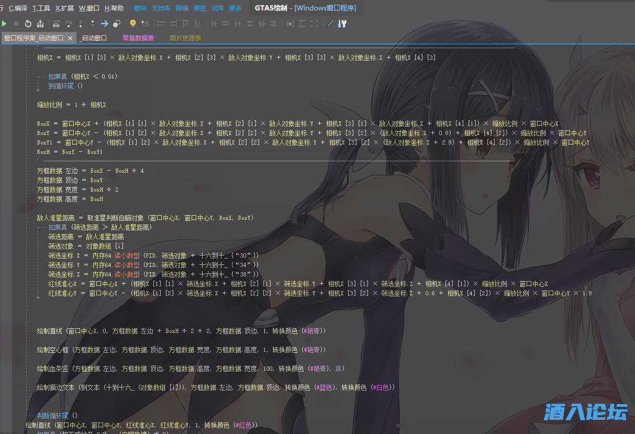Open the C.编译 menu

18,8
